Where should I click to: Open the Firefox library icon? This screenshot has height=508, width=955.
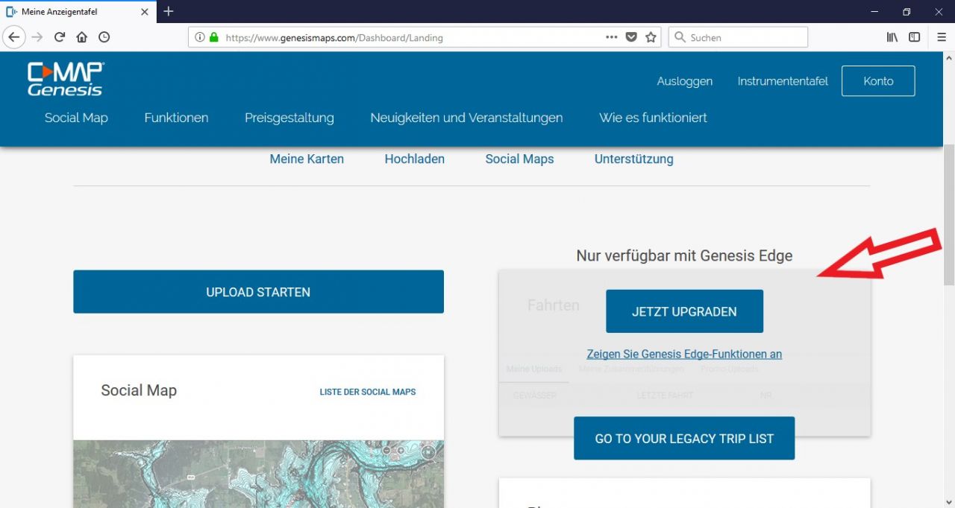(892, 37)
